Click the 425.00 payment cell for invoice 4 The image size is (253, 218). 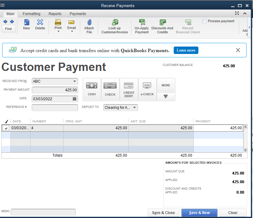218,128
